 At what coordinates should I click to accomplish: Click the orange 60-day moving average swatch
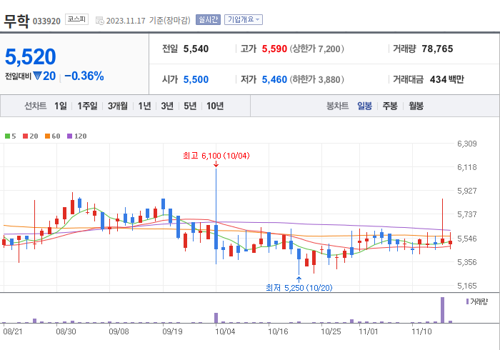48,136
